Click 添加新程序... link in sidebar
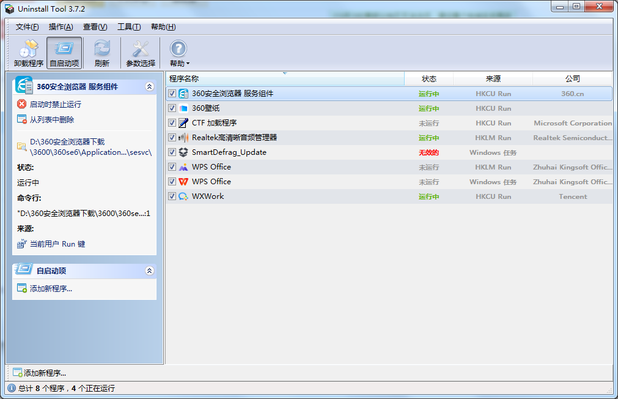 click(51, 288)
